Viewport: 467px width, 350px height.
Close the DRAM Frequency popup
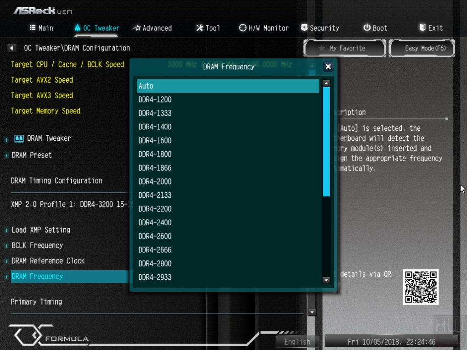pyautogui.click(x=328, y=67)
